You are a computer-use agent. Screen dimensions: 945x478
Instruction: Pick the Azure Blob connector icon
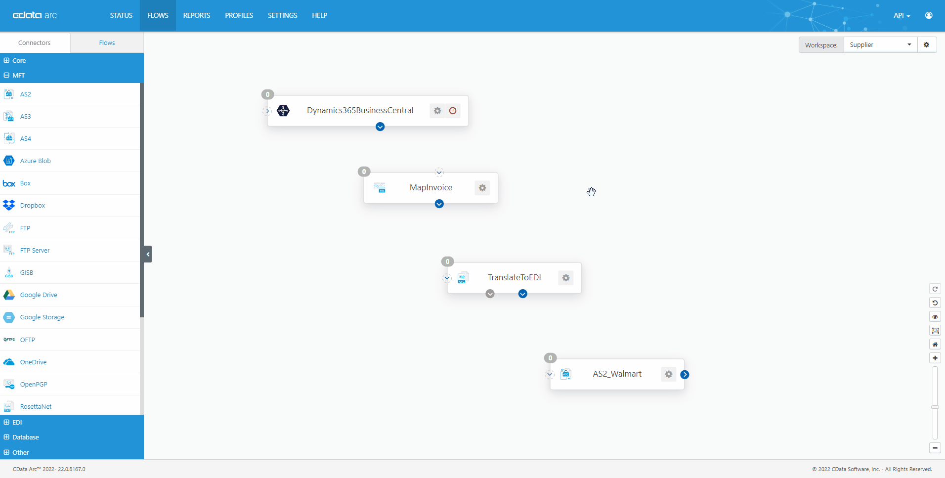(9, 161)
